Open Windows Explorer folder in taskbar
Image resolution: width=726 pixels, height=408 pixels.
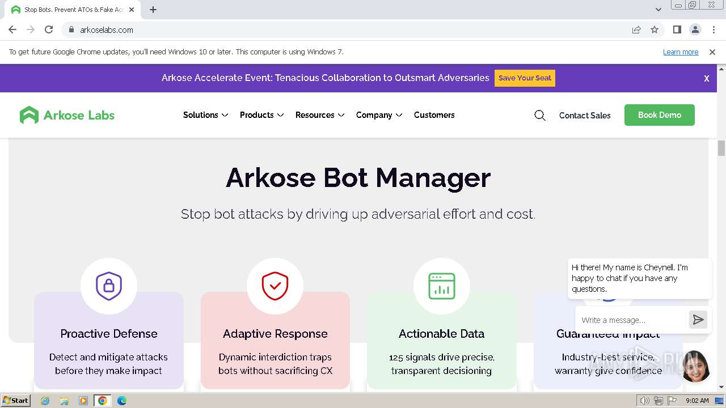click(x=64, y=401)
